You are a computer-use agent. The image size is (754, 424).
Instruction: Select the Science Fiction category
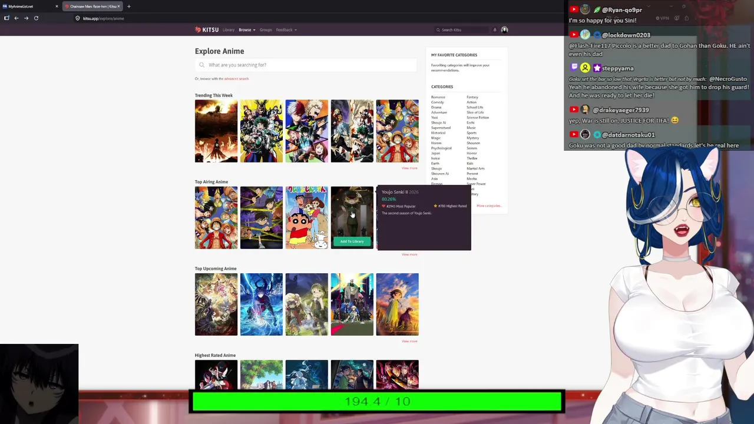pos(478,118)
